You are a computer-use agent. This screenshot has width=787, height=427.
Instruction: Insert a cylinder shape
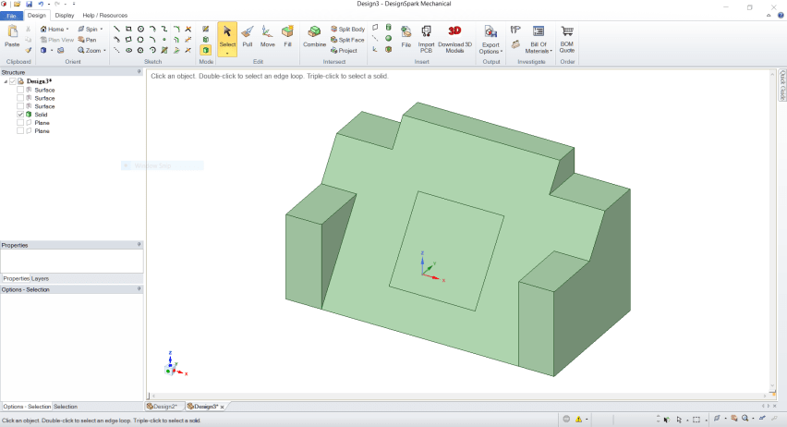pos(389,27)
